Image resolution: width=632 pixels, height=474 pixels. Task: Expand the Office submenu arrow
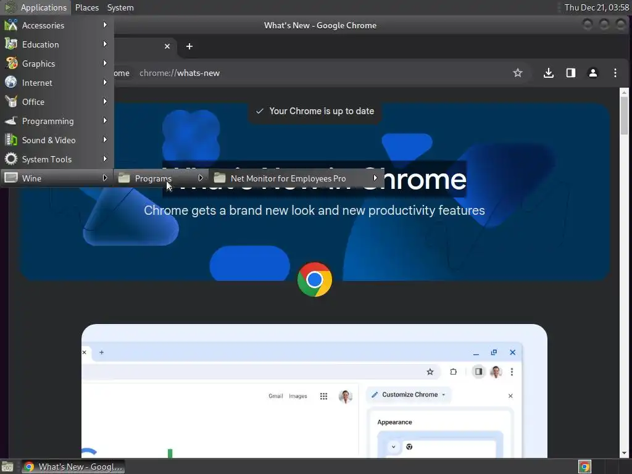(105, 101)
